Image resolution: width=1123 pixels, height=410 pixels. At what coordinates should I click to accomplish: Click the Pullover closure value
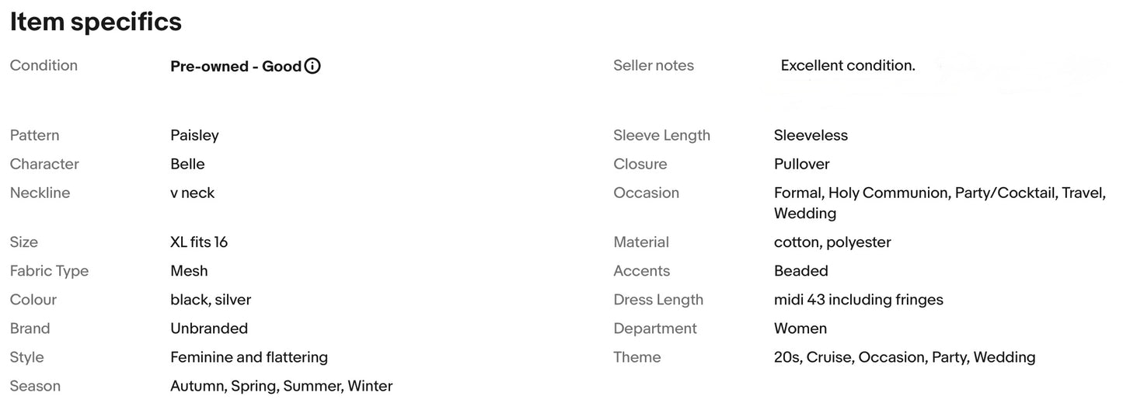coord(801,164)
